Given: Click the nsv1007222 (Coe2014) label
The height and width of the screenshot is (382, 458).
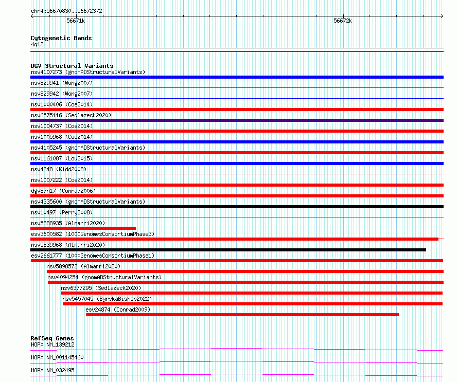Looking at the screenshot, I should point(62,180).
